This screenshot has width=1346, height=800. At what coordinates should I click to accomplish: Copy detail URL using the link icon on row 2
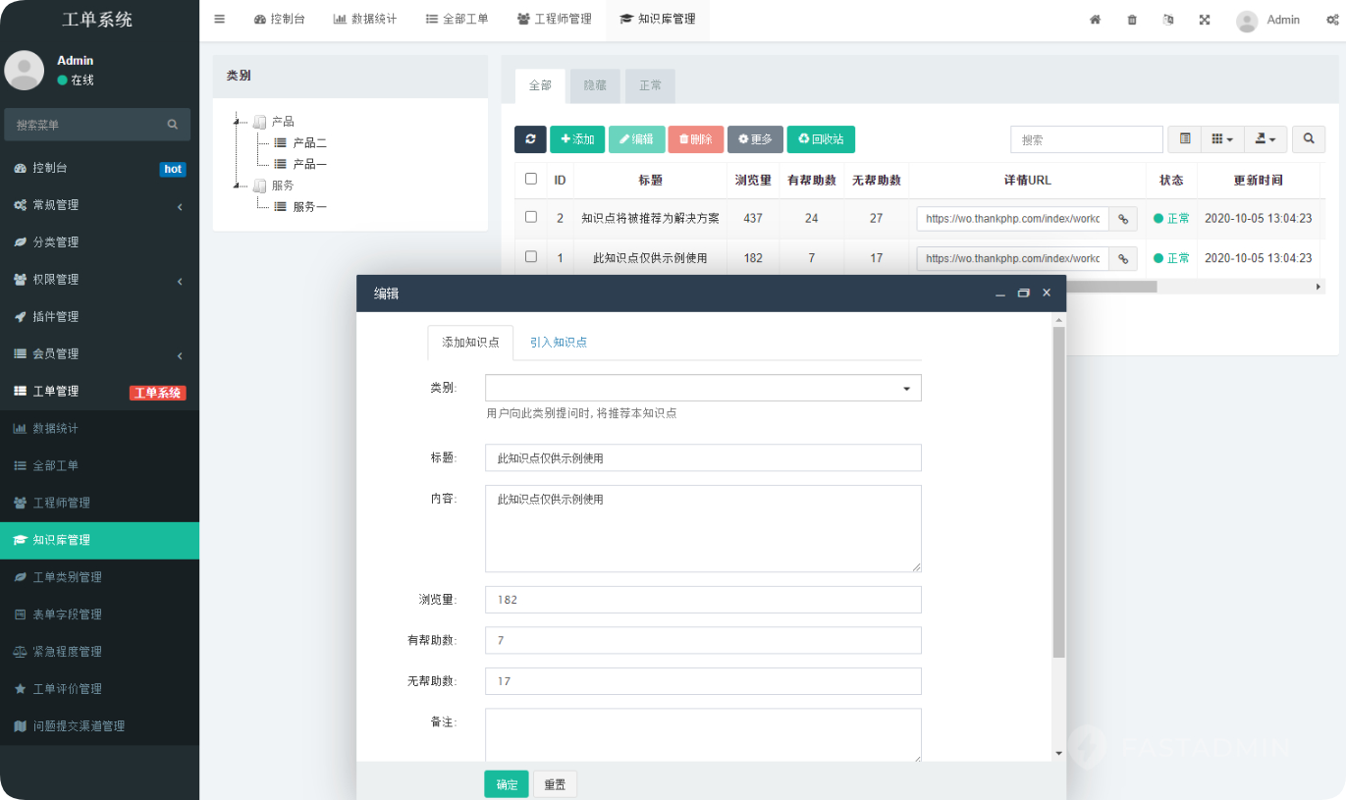point(1123,218)
